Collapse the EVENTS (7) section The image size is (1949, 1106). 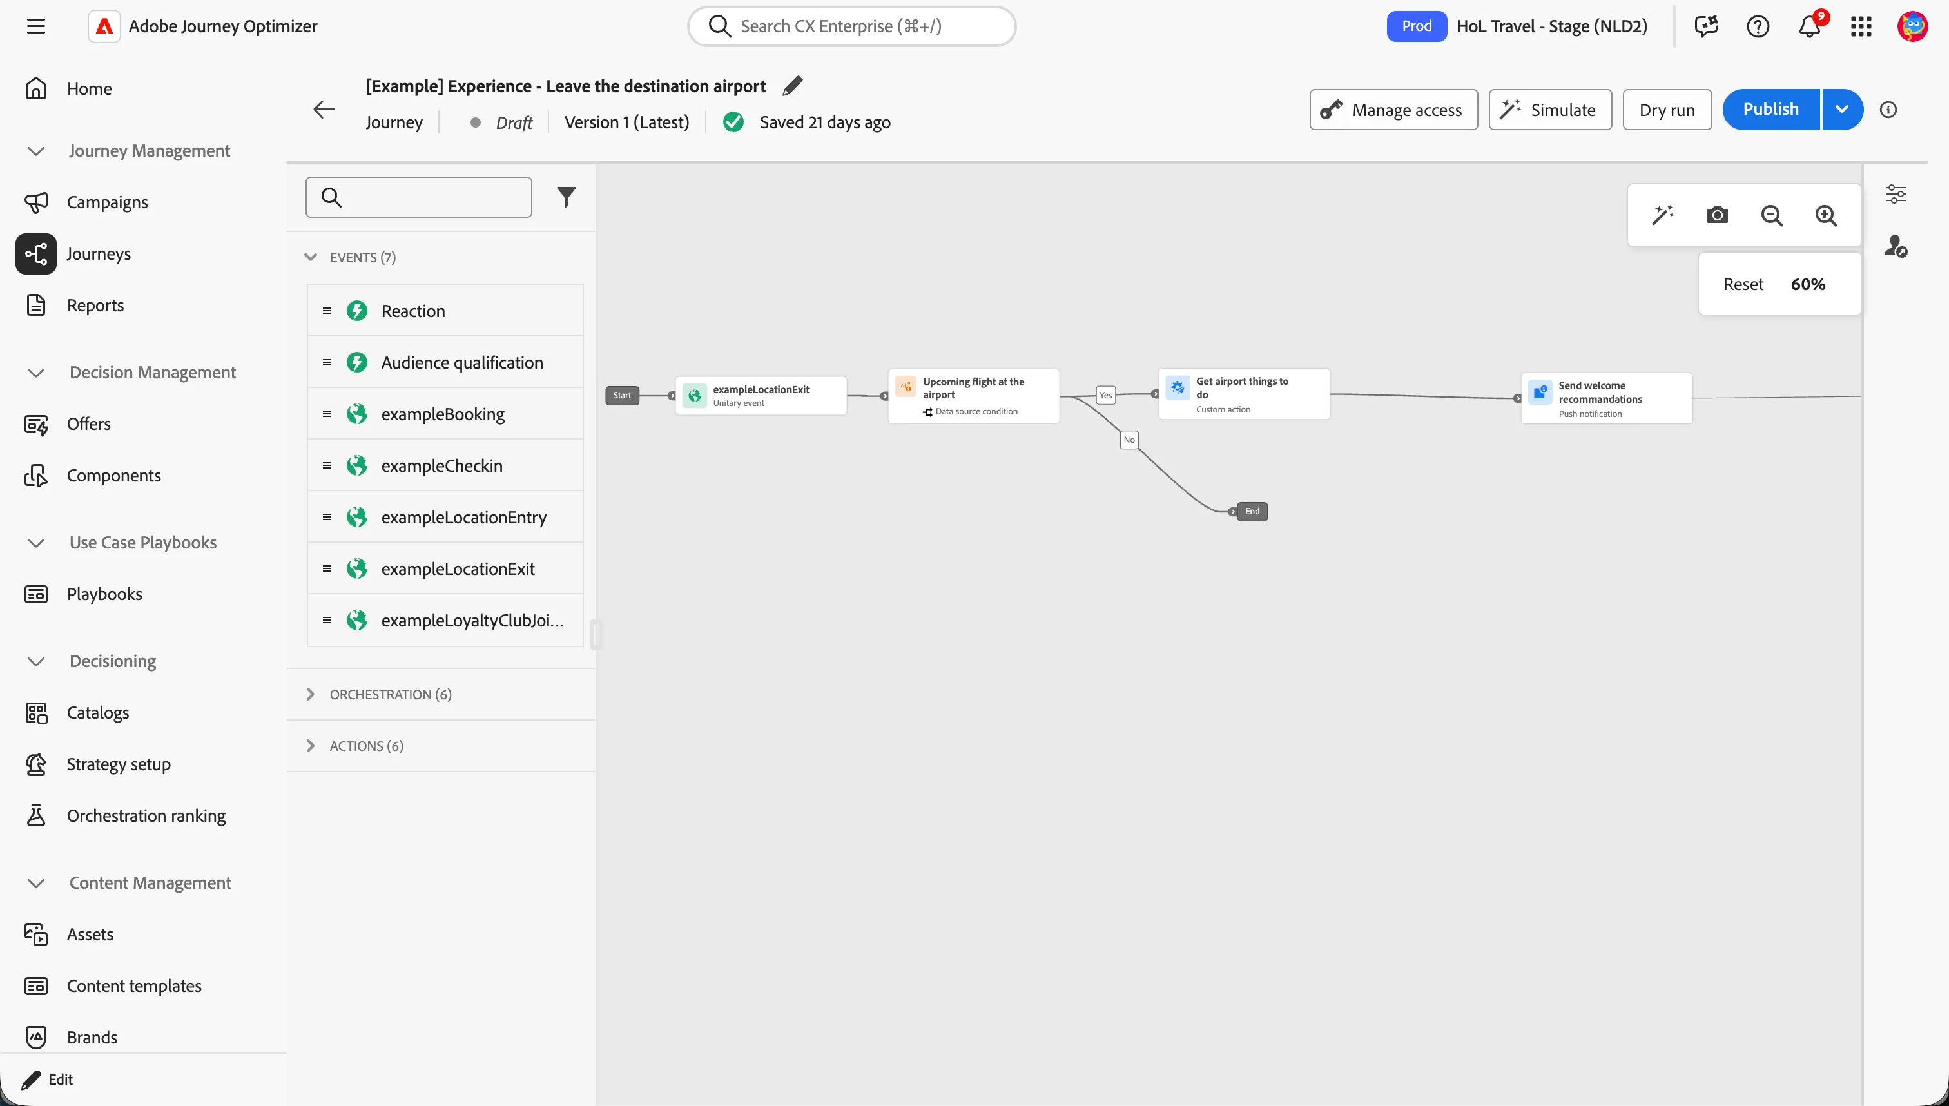coord(311,257)
